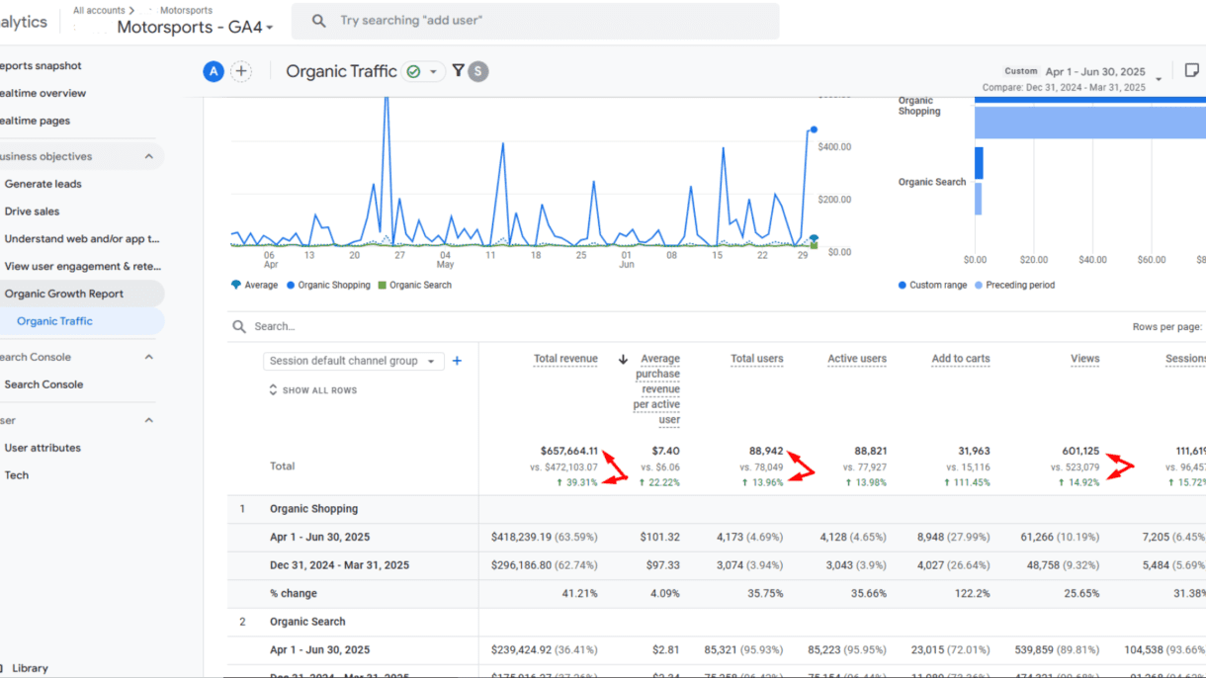Click the descending sort arrow on Average purchase revenue
Viewport: 1206px width, 678px height.
(623, 360)
